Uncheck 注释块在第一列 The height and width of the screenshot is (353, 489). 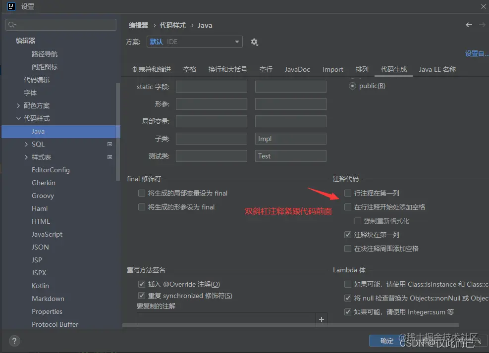(347, 235)
